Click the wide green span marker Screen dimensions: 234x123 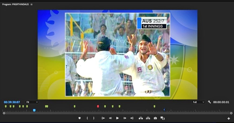[47, 106]
